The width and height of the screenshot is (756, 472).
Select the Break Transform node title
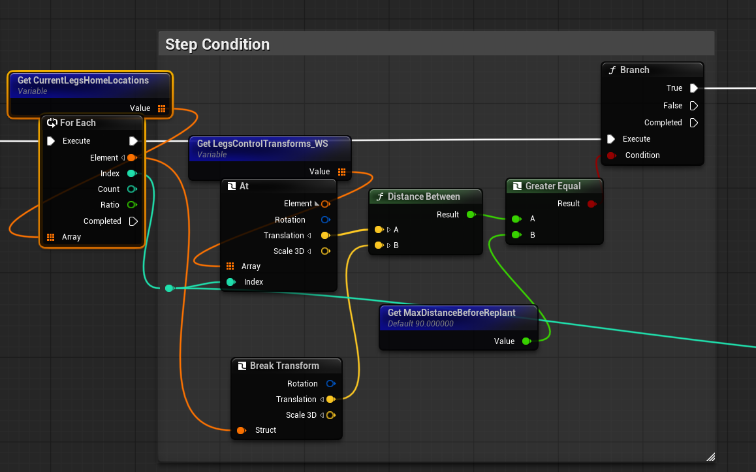click(285, 366)
